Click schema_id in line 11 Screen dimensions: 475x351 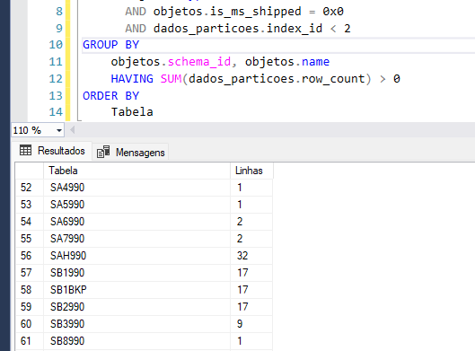click(199, 62)
